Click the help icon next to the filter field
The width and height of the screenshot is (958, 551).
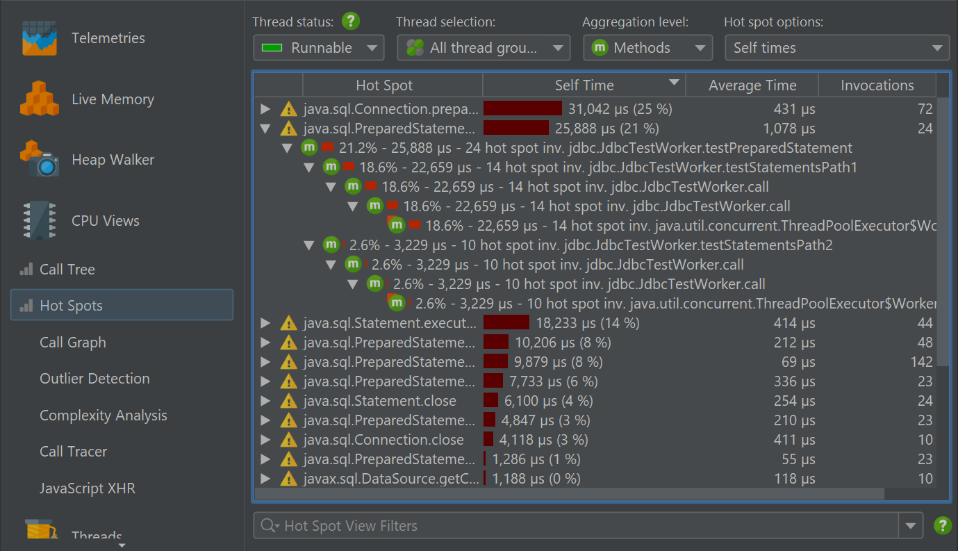click(943, 525)
